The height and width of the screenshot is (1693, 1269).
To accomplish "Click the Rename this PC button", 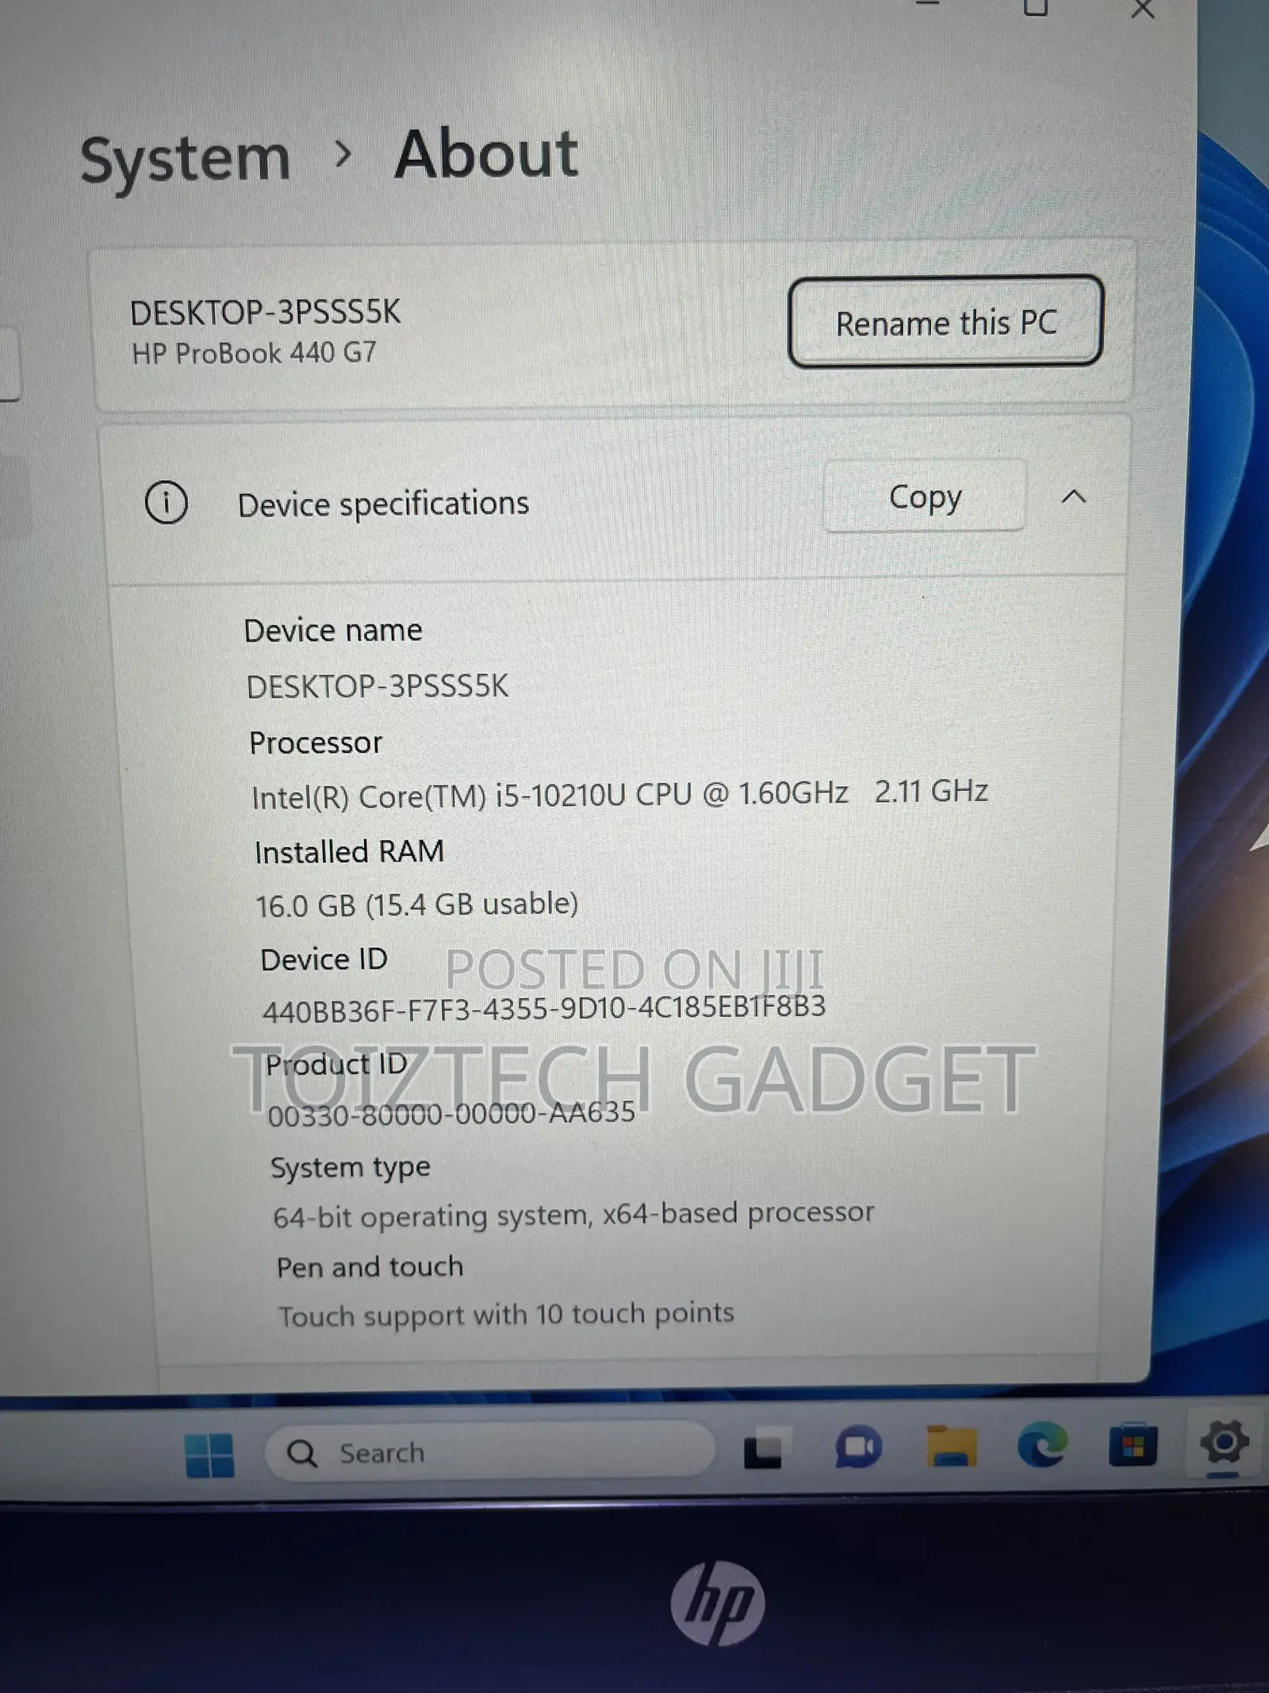I will [x=945, y=322].
